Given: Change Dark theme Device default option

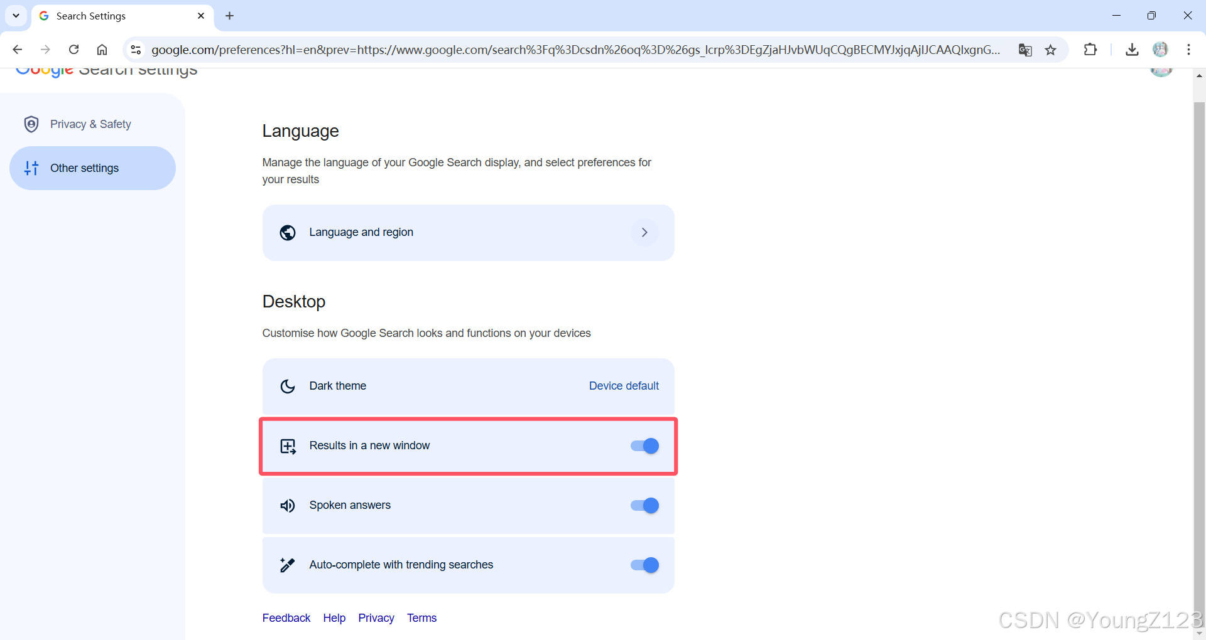Looking at the screenshot, I should pos(624,386).
